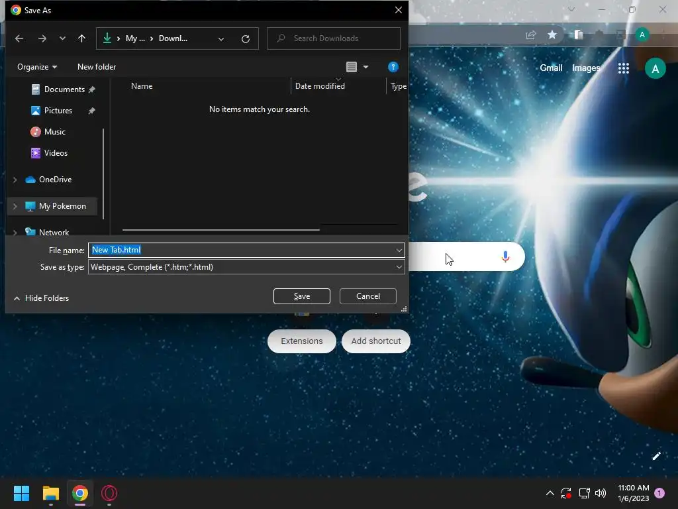Open Images link in Chrome
678x509 pixels.
click(x=586, y=68)
